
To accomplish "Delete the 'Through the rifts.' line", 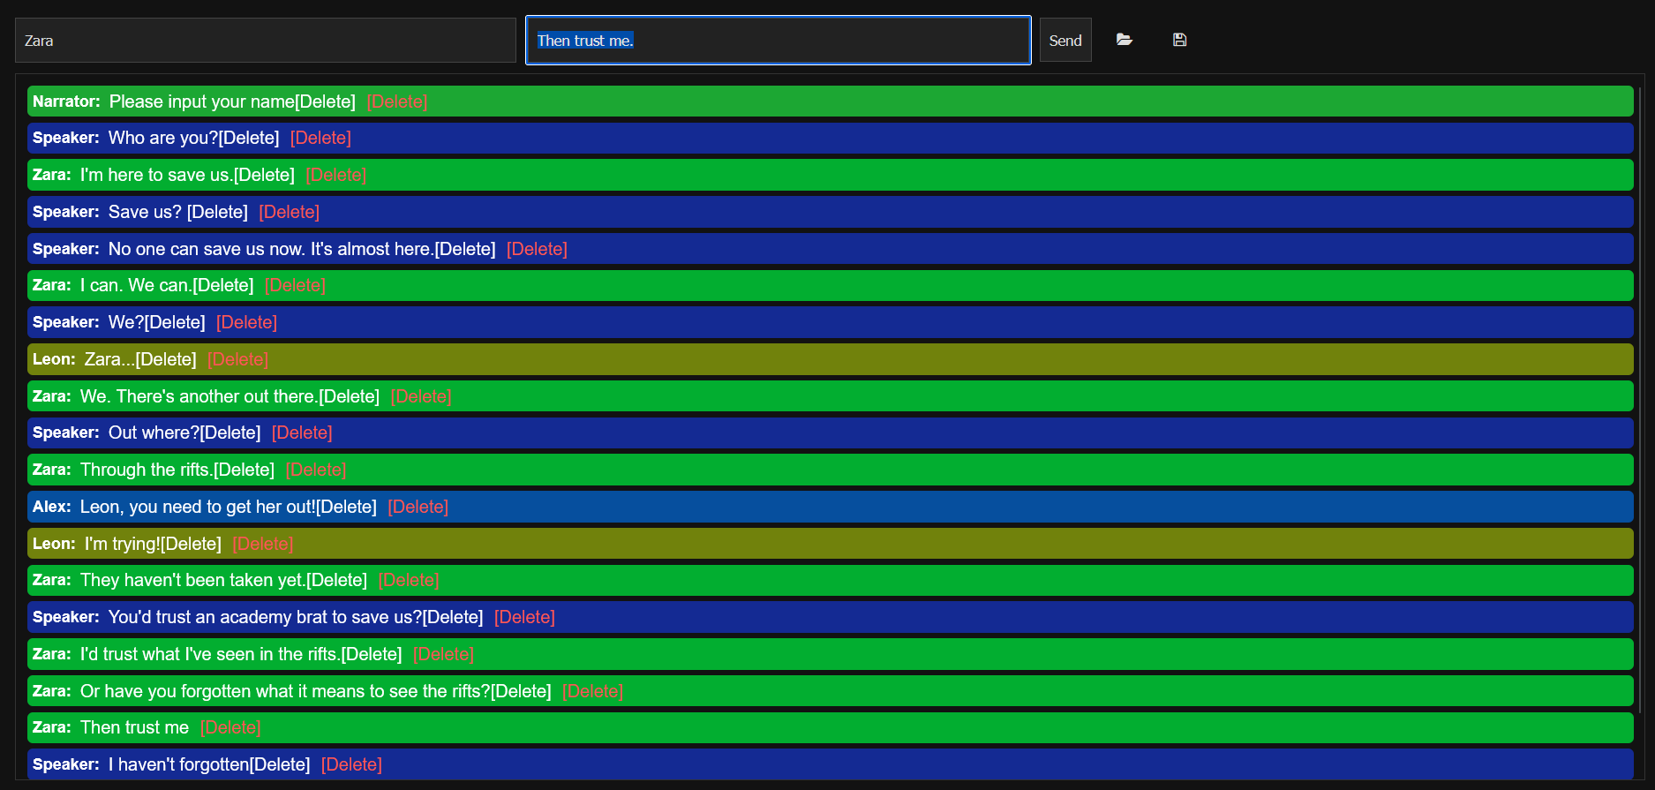I will point(316,470).
